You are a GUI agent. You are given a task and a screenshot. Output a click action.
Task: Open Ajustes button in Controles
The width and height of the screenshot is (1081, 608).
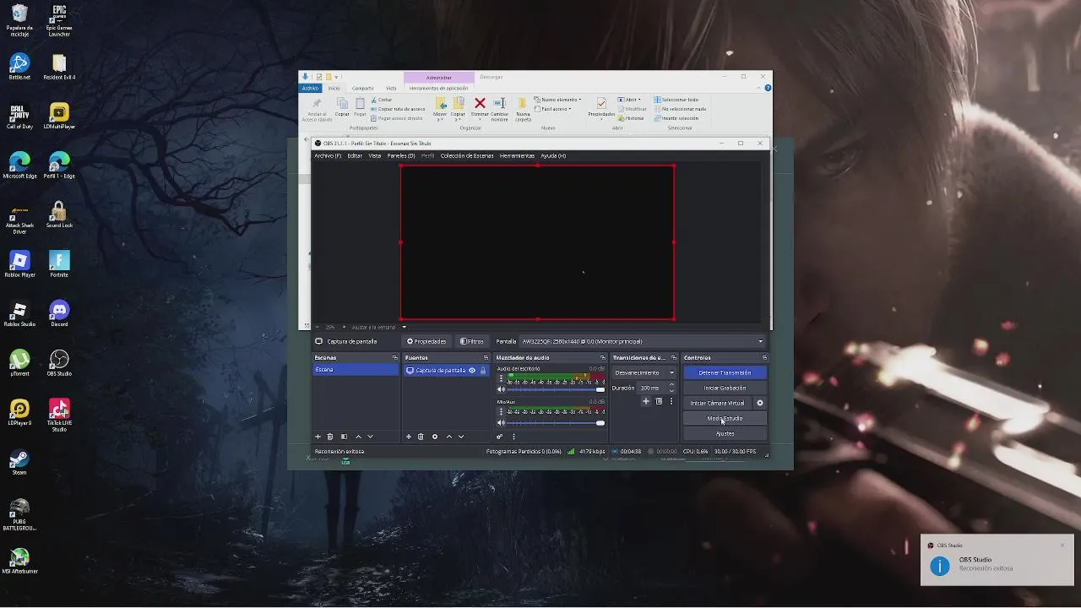725,433
